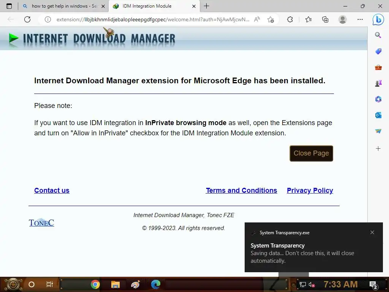The image size is (389, 292).
Task: Open the Contact us link
Action: pyautogui.click(x=52, y=190)
